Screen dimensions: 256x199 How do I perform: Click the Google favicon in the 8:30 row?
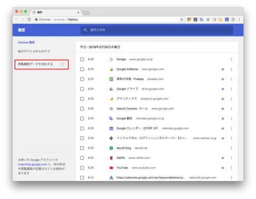coord(111,59)
